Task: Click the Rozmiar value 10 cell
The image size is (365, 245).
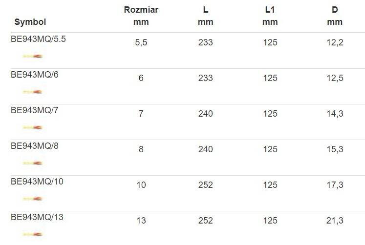Action: click(x=141, y=185)
